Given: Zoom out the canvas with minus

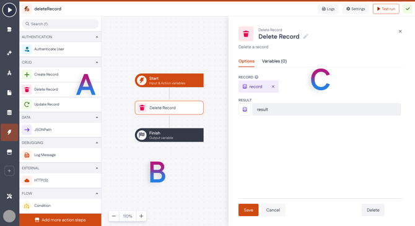Looking at the screenshot, I should [114, 216].
